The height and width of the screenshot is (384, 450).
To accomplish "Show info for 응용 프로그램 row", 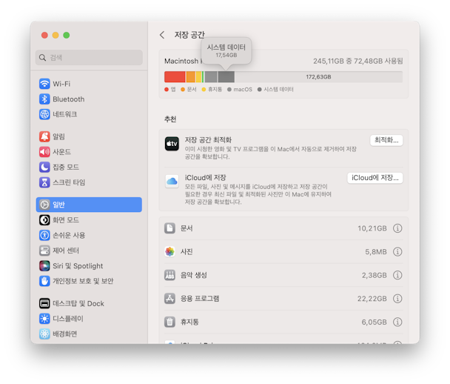I will point(397,298).
